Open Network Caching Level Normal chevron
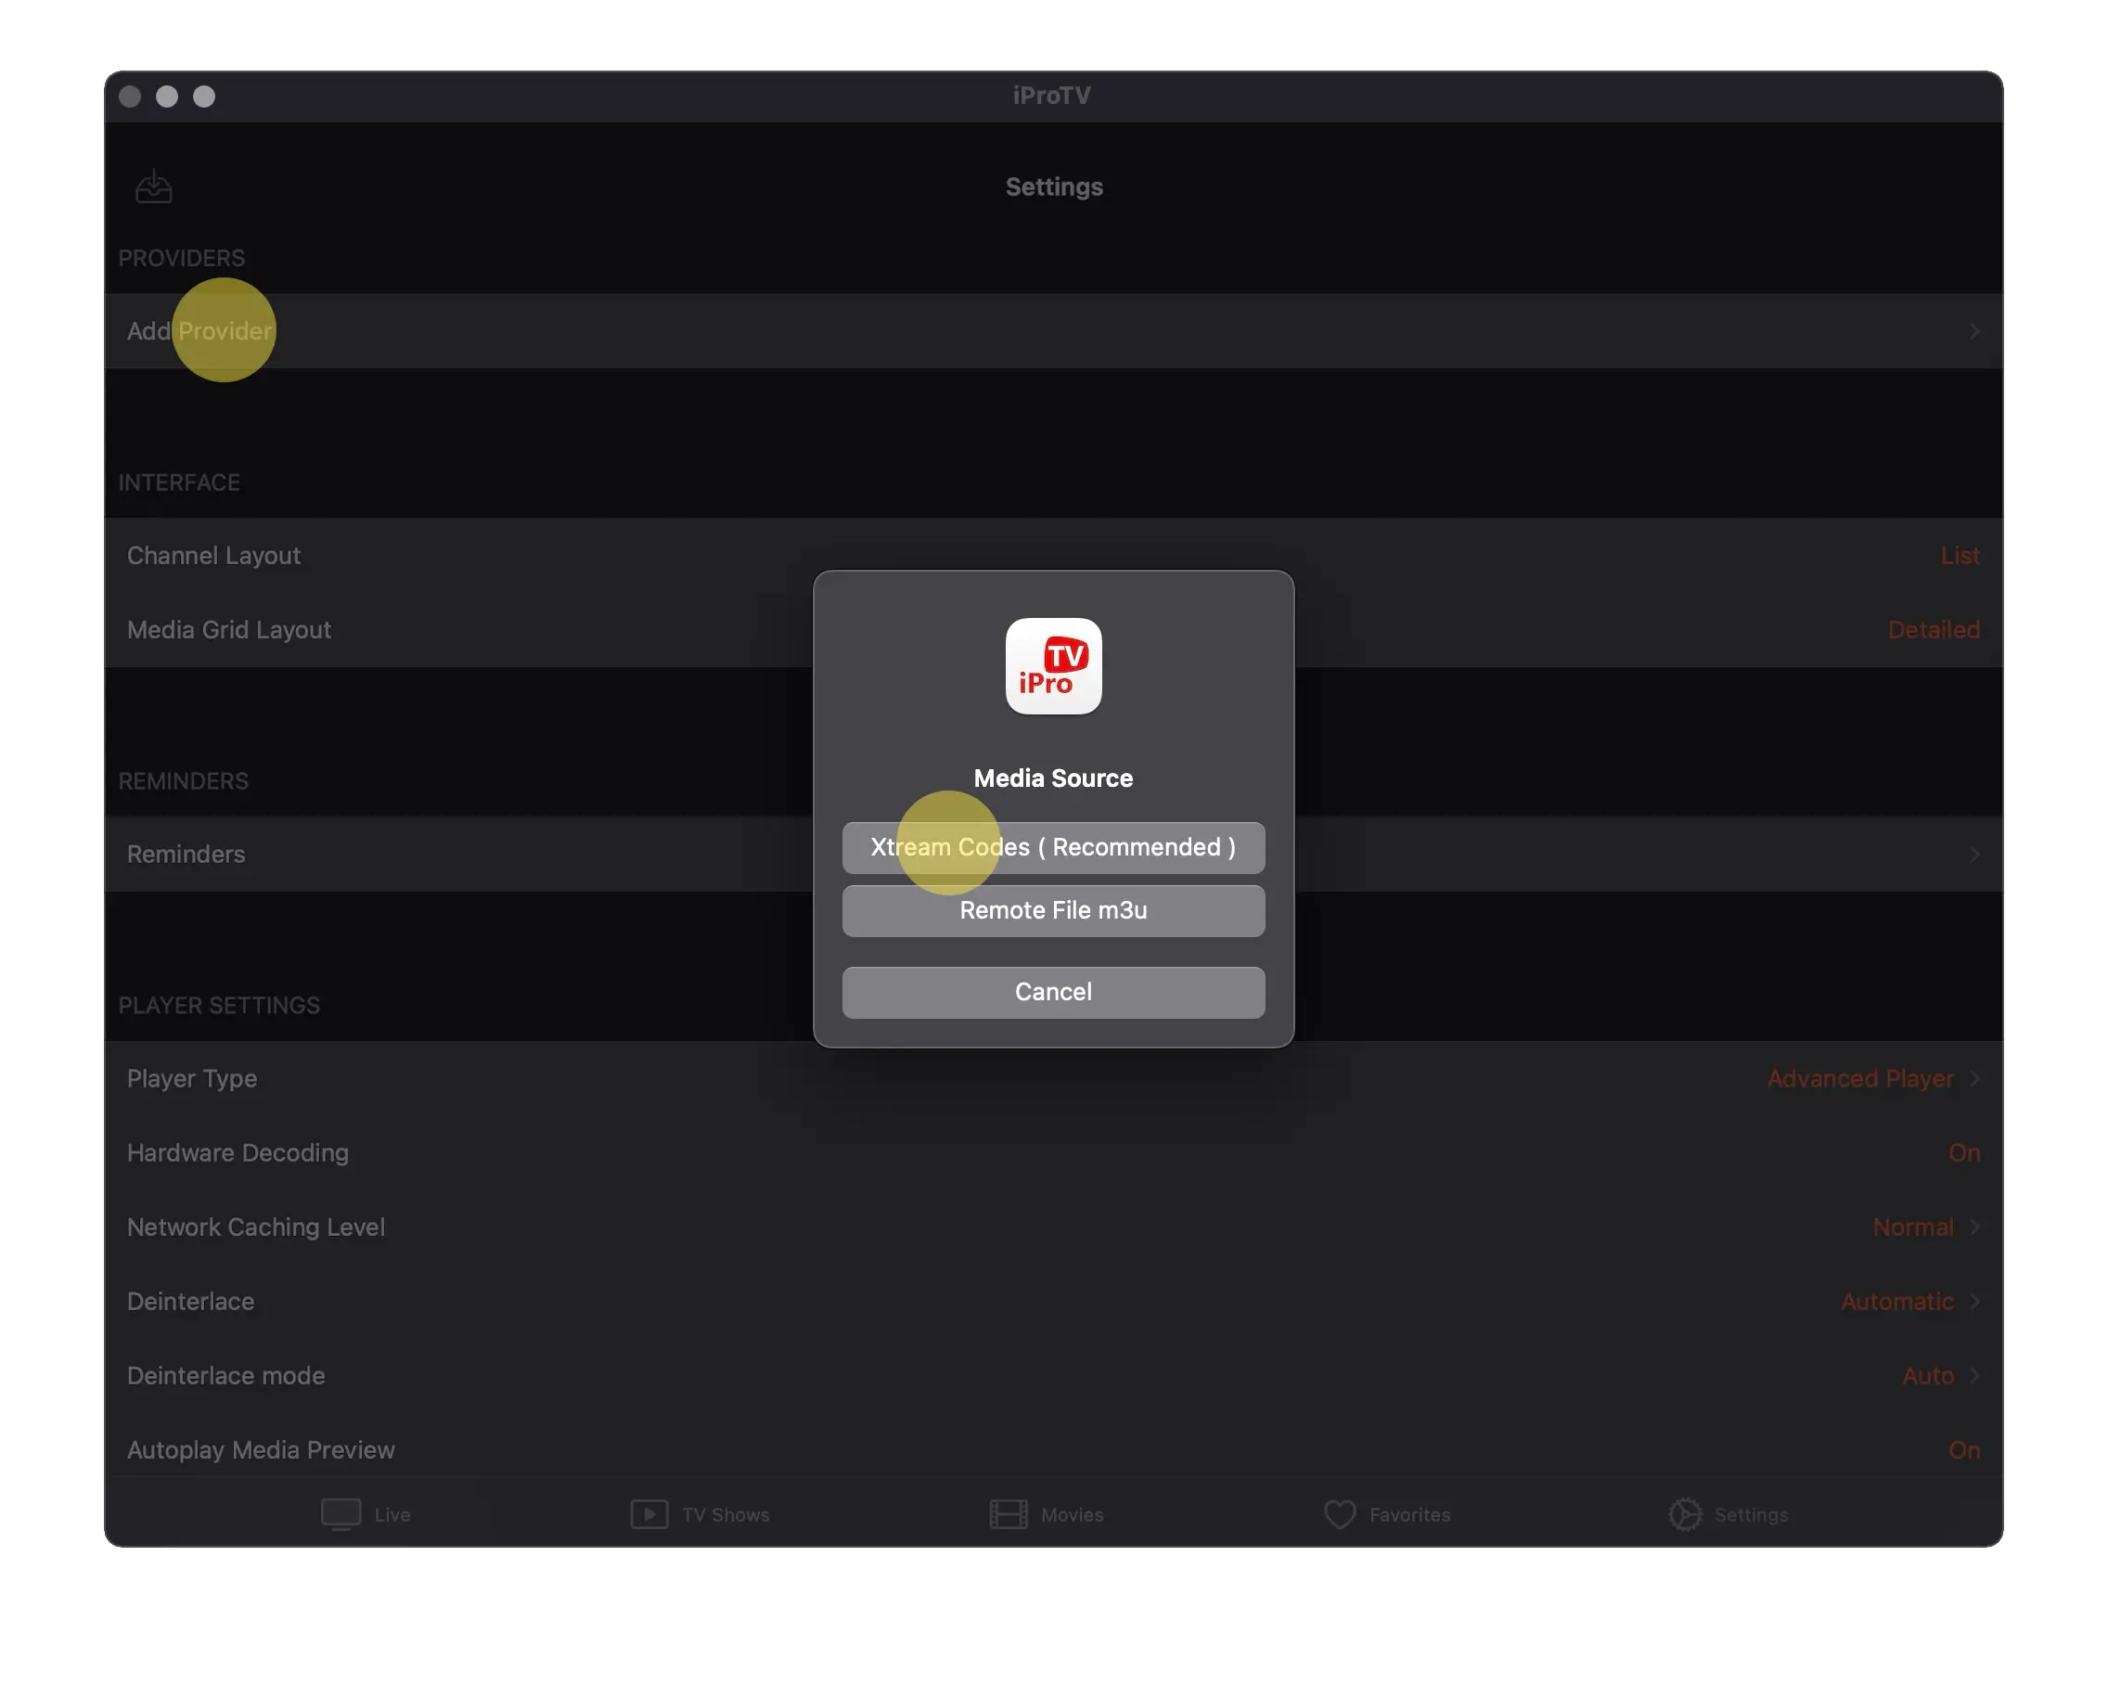The height and width of the screenshot is (1685, 2108). (1974, 1228)
